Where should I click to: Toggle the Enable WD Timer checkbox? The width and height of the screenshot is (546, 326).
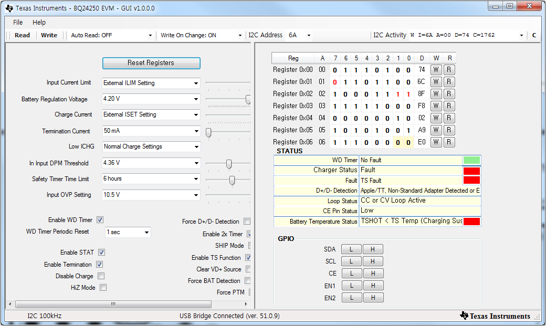100,220
